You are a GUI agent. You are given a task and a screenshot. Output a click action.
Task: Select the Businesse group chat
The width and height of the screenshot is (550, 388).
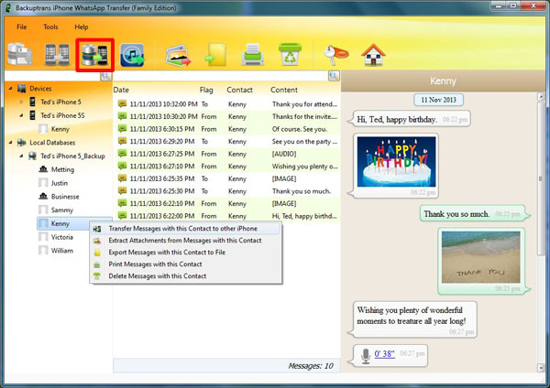(x=65, y=197)
